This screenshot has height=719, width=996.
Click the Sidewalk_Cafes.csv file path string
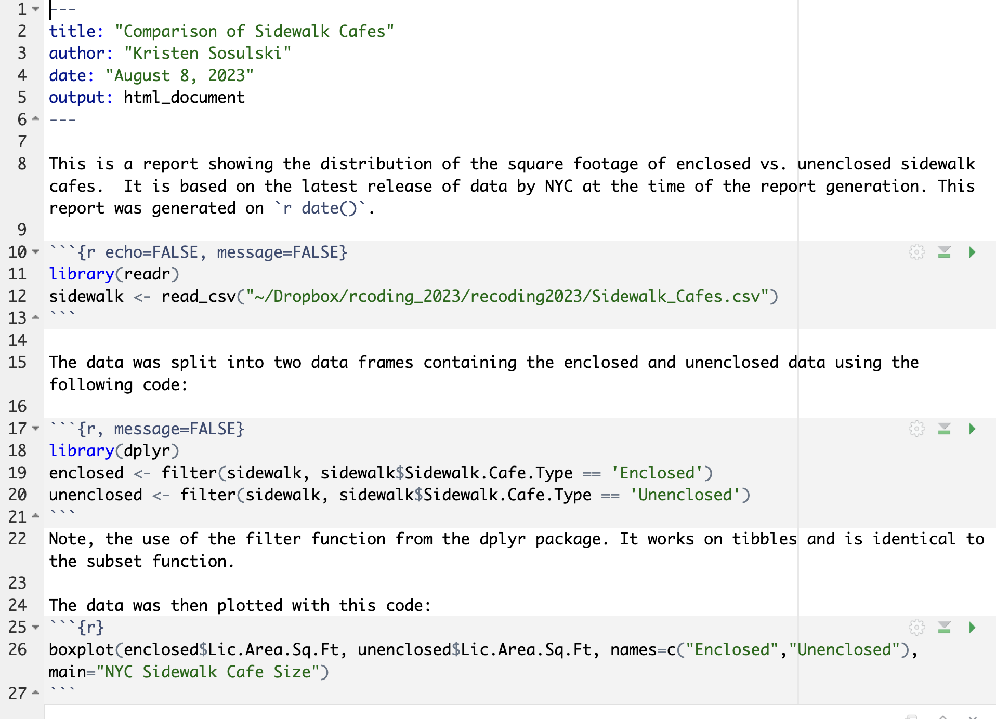[x=507, y=297]
